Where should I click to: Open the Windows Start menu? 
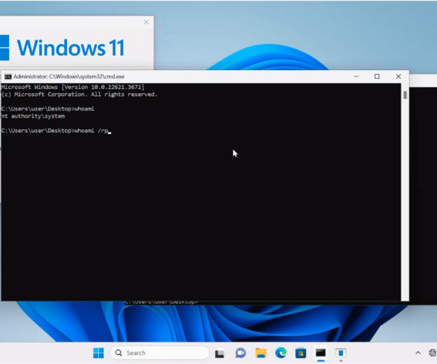[x=98, y=352]
